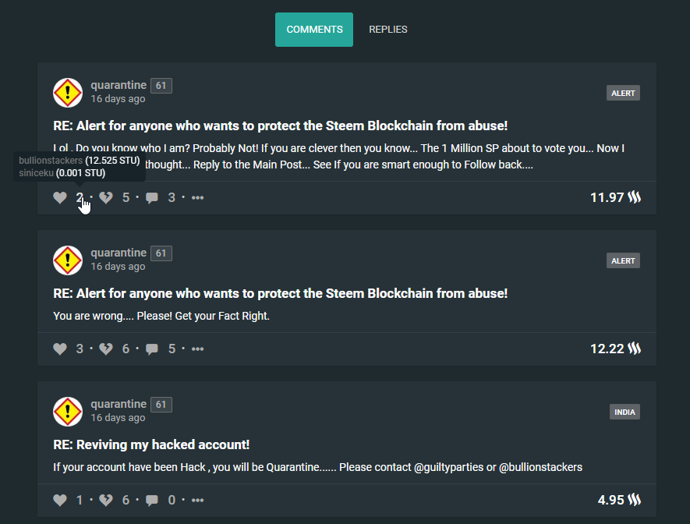The width and height of the screenshot is (690, 524).
Task: Click quarantine avatar on the third comment
Action: [68, 412]
